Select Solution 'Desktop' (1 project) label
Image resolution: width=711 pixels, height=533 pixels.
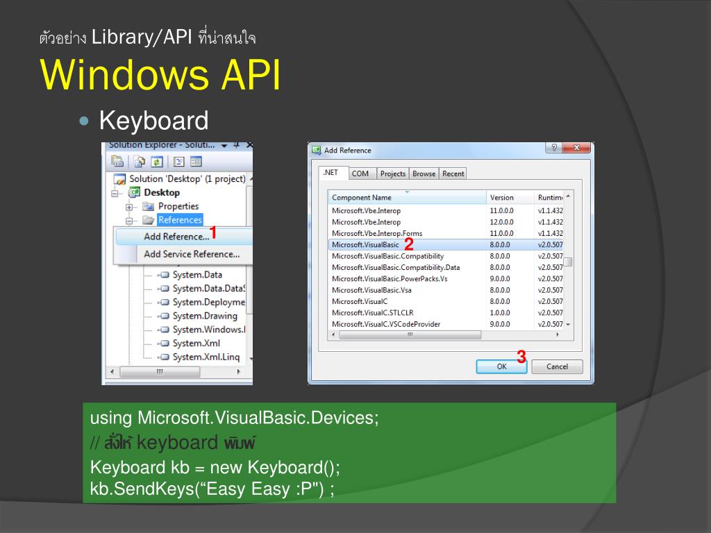(x=187, y=179)
